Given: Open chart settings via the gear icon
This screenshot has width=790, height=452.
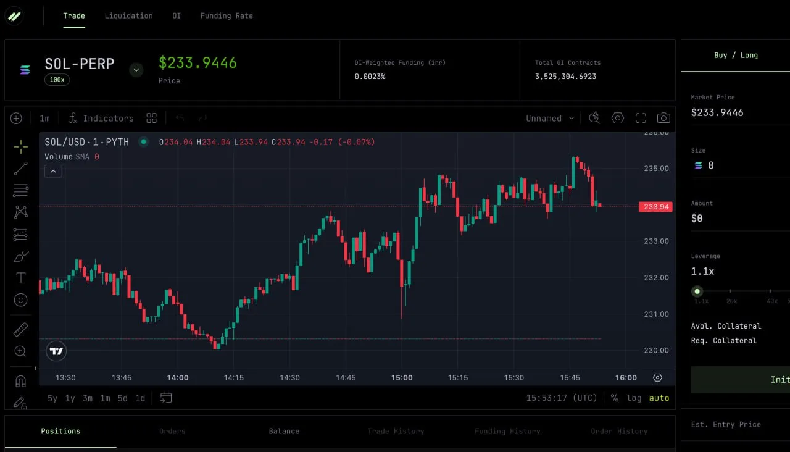Looking at the screenshot, I should coord(617,118).
